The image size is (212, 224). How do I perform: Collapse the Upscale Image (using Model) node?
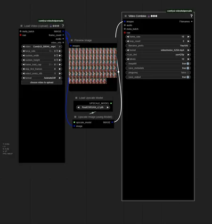click(75, 117)
